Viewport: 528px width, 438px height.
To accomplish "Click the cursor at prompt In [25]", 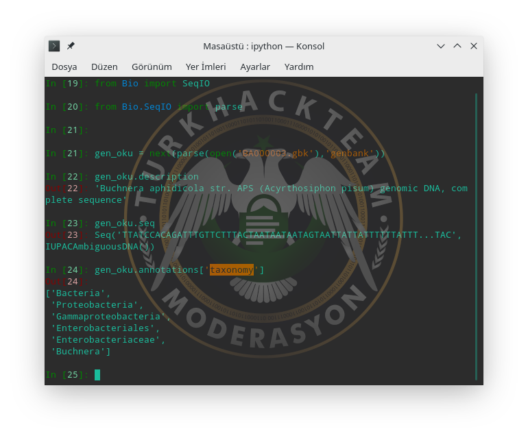I will coord(97,375).
